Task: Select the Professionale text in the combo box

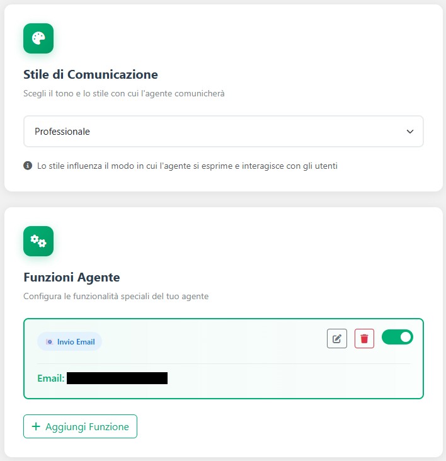Action: coord(62,132)
